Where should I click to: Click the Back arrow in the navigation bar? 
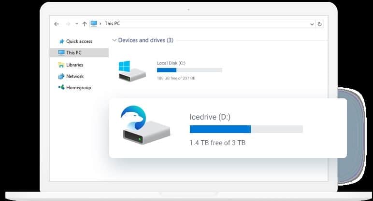57,24
